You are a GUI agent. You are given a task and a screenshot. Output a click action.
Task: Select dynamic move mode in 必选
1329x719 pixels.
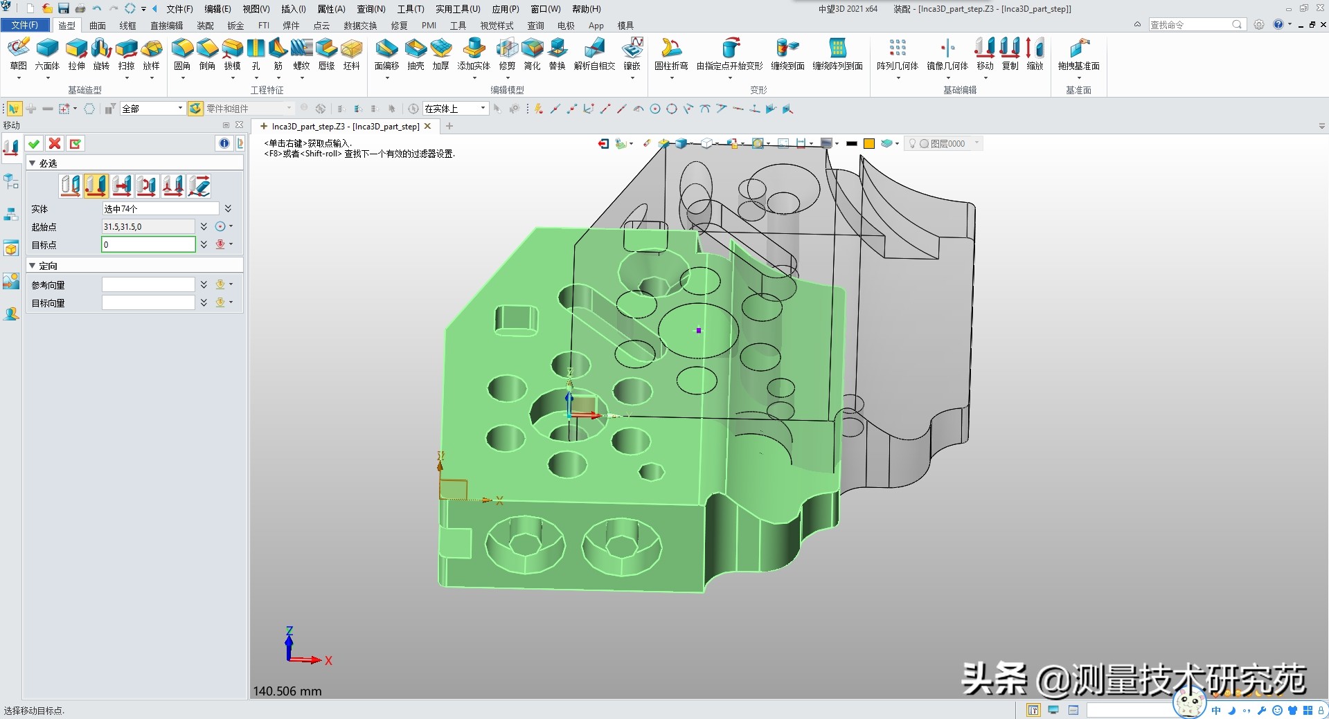[70, 185]
